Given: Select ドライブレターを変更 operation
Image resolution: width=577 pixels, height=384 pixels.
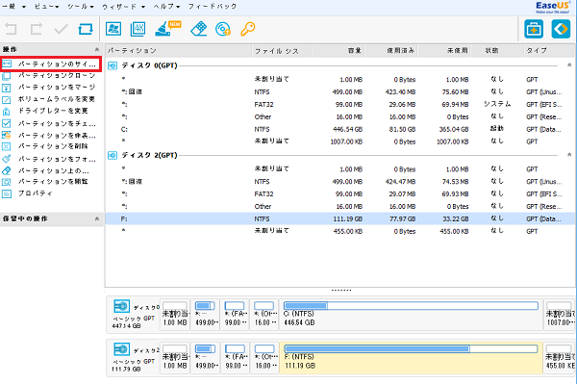Looking at the screenshot, I should (46, 111).
